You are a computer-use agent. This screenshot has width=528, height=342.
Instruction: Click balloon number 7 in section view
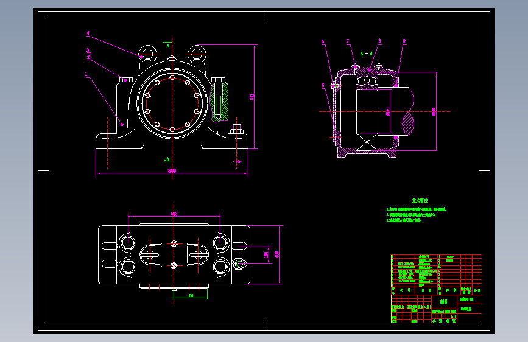[x=348, y=41]
